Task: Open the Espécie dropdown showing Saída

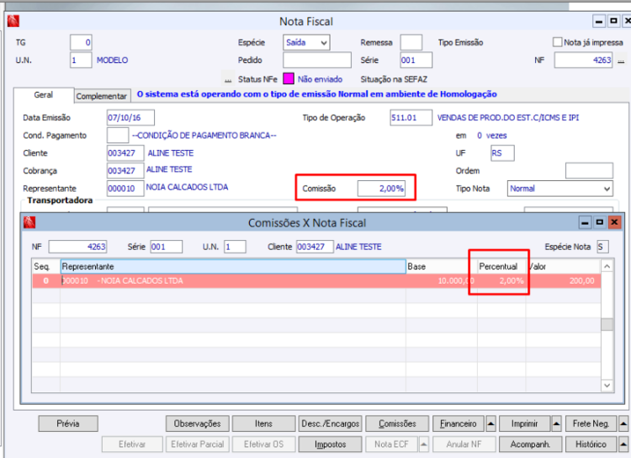Action: pyautogui.click(x=306, y=42)
